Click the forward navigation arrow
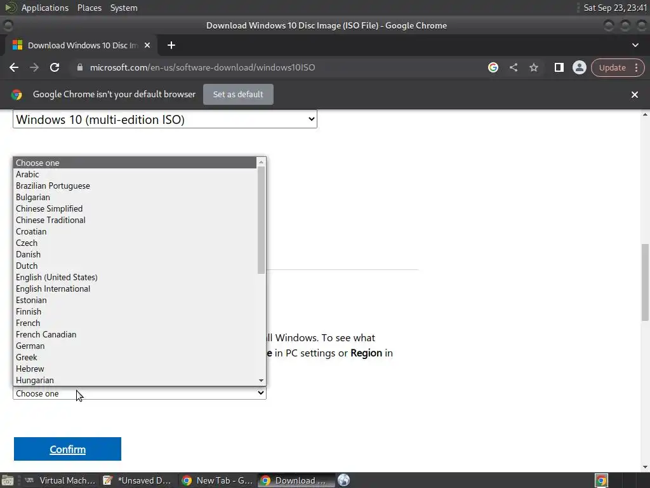Screen dimensions: 650x488 click(34, 67)
